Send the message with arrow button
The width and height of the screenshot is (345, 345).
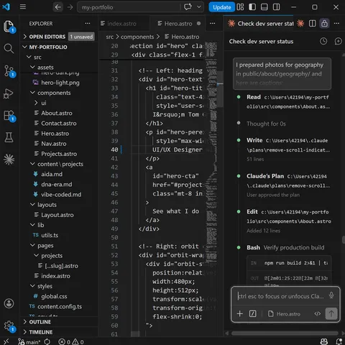pyautogui.click(x=331, y=313)
